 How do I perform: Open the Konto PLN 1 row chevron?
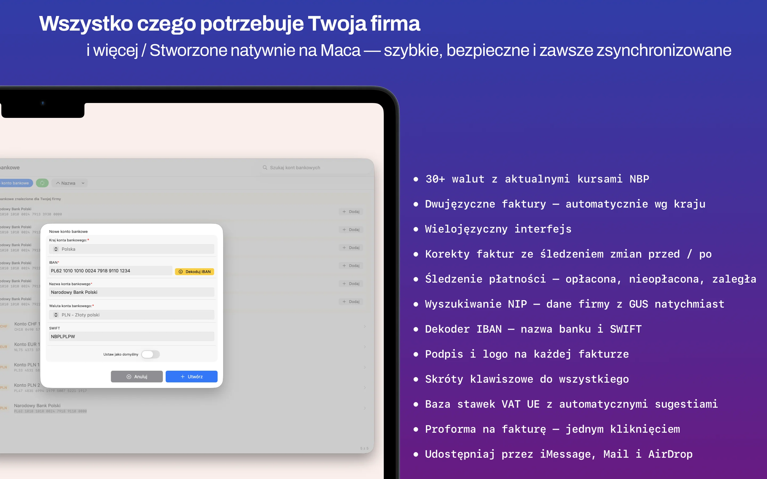point(365,367)
